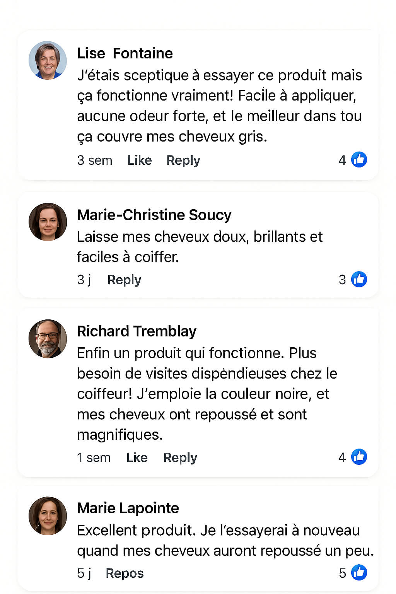Click thumbs-up icon on Lise Fontaine's comment

point(359,160)
